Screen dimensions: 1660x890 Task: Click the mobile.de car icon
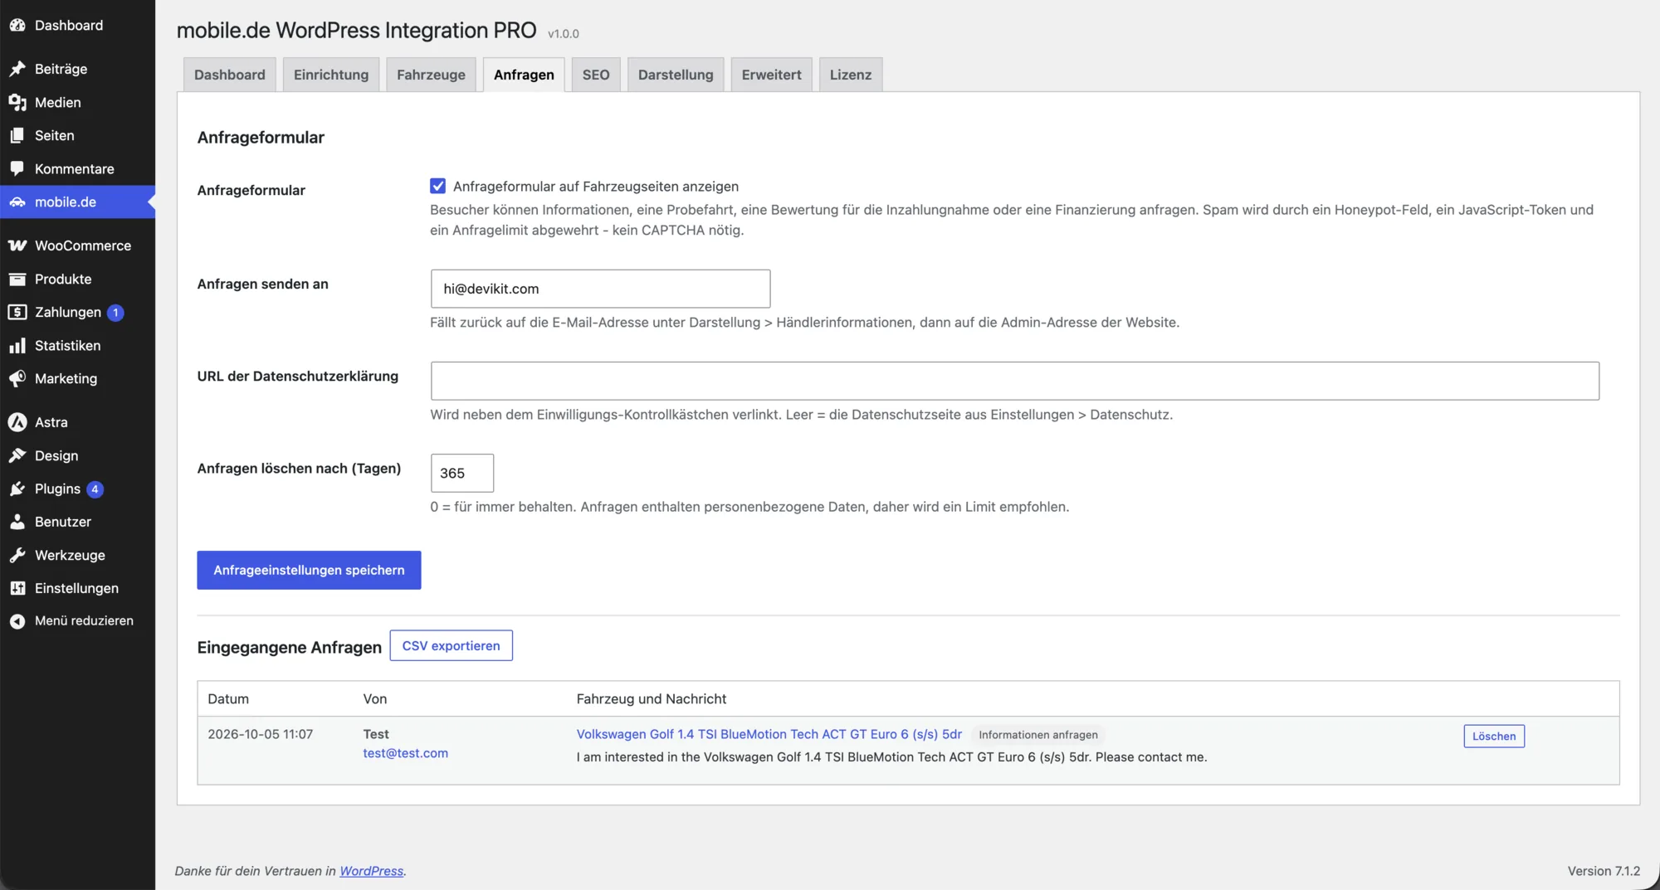coord(17,202)
